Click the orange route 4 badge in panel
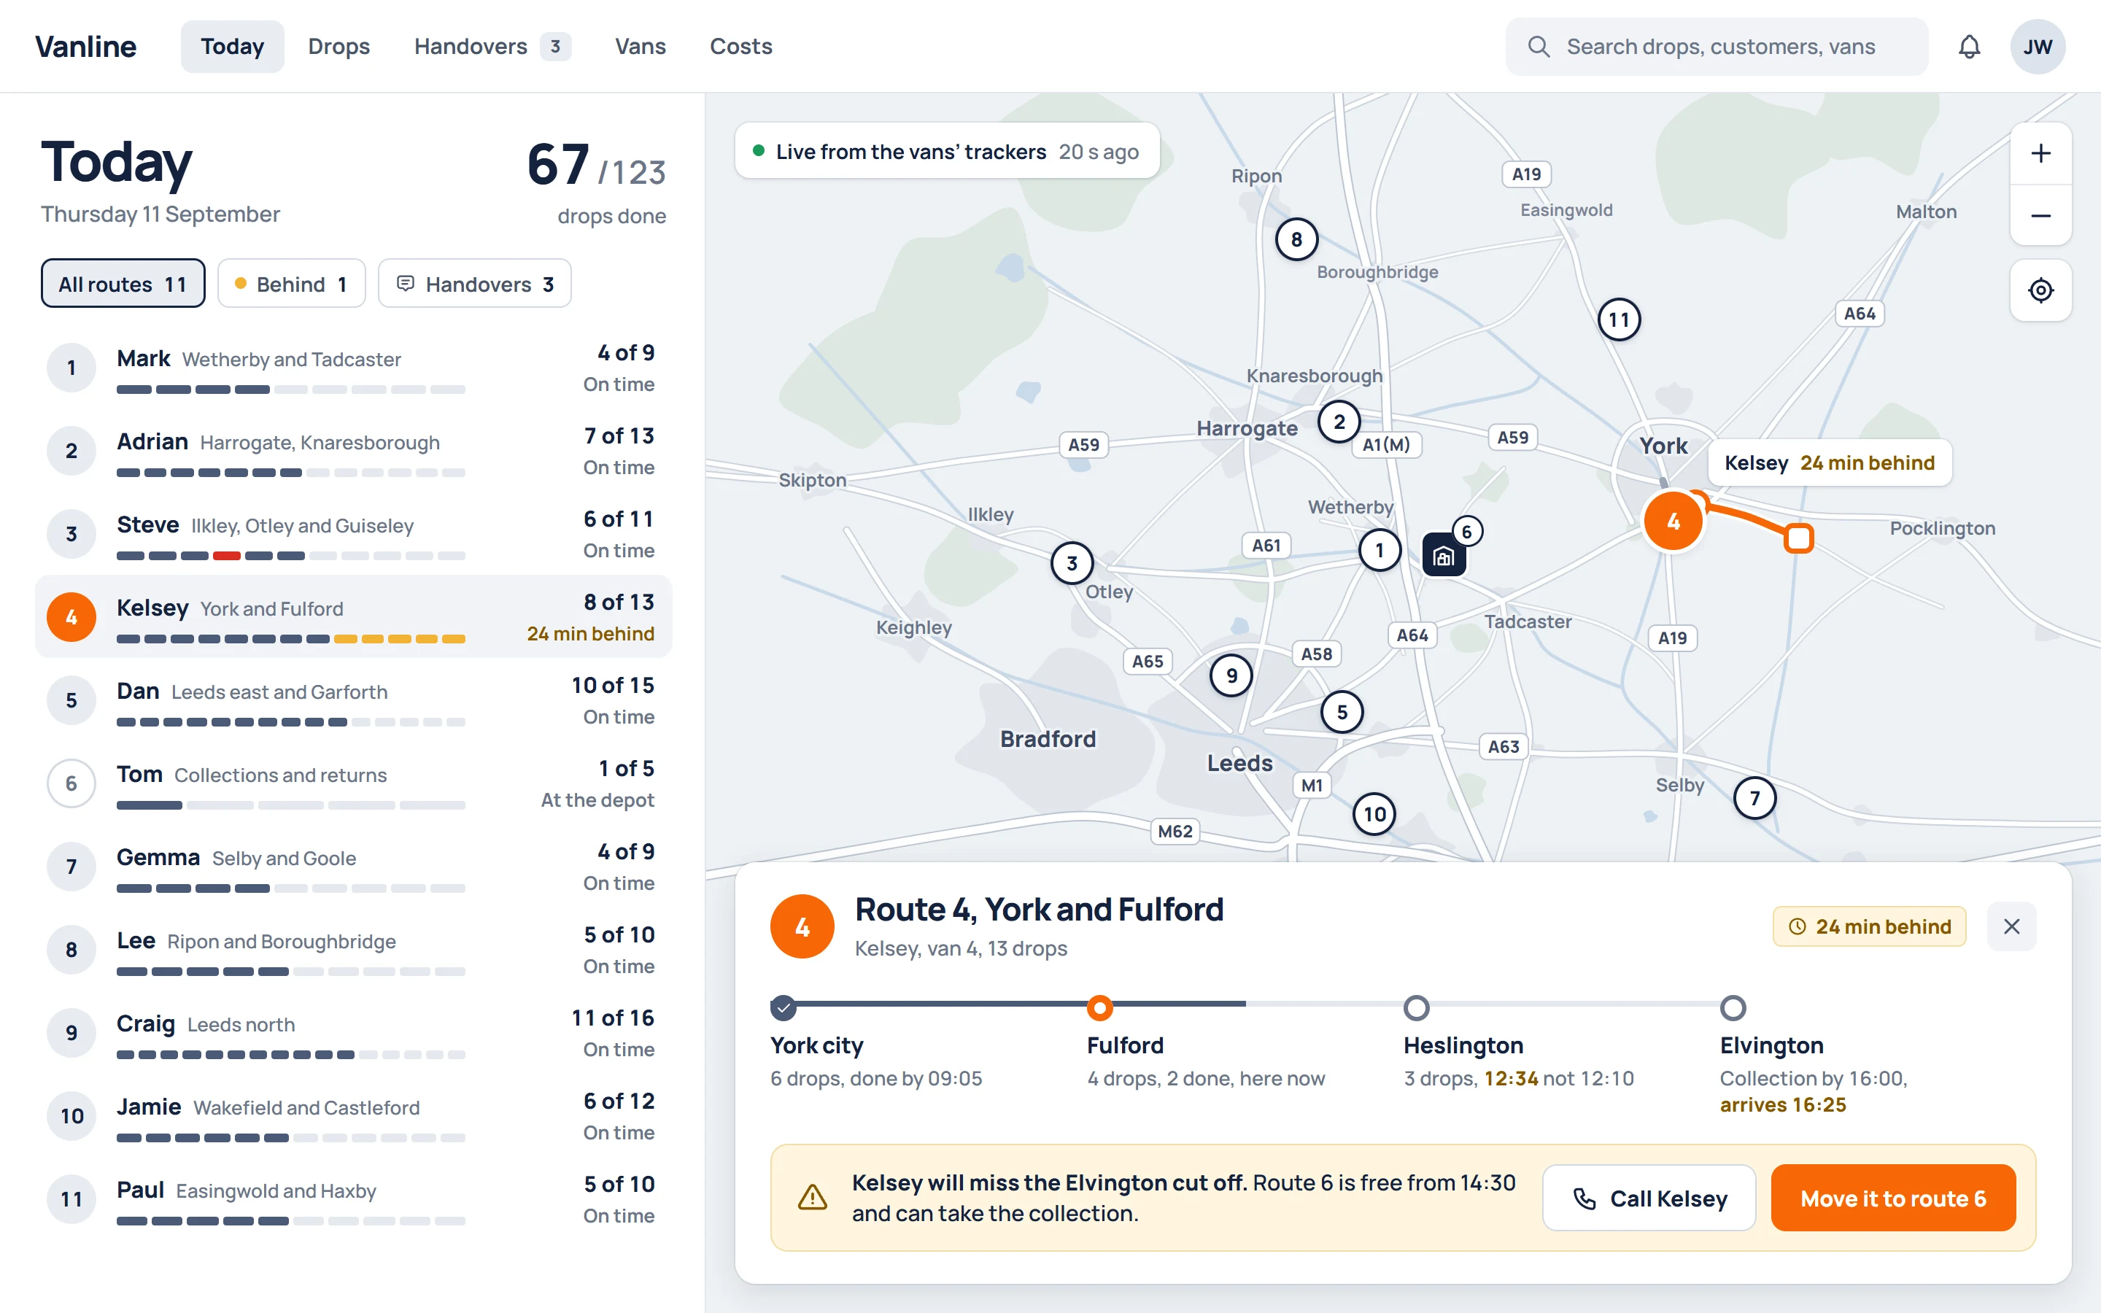2101x1313 pixels. [x=802, y=926]
